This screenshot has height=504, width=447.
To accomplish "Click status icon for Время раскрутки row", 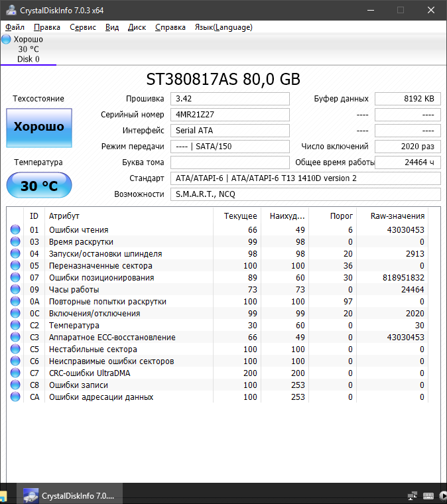I will 15,241.
